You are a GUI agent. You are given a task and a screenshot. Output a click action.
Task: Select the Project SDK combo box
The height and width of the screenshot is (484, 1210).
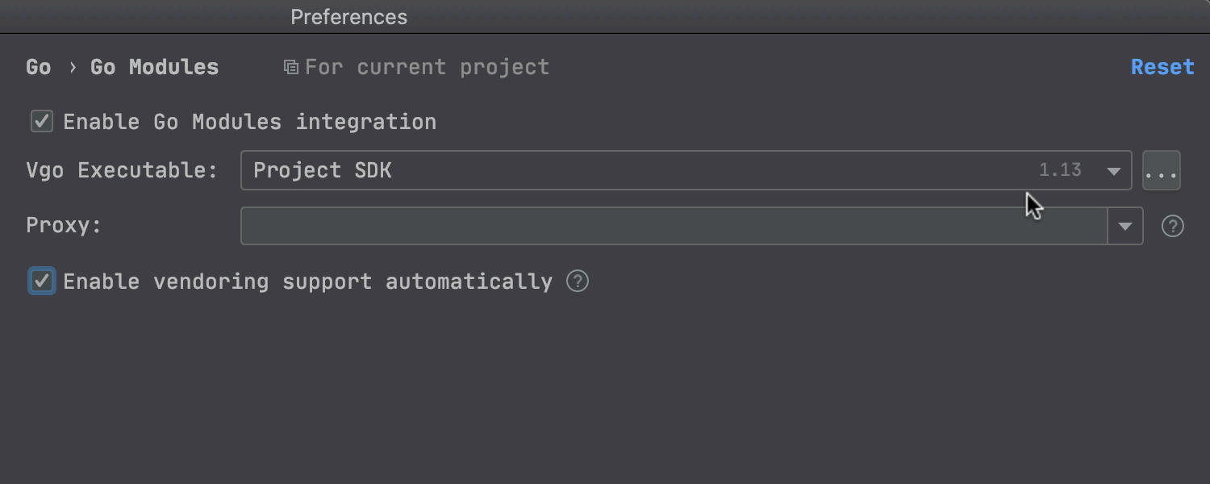686,170
